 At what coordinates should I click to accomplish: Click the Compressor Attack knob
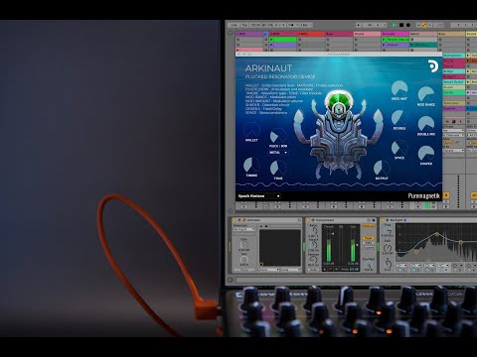[313, 245]
